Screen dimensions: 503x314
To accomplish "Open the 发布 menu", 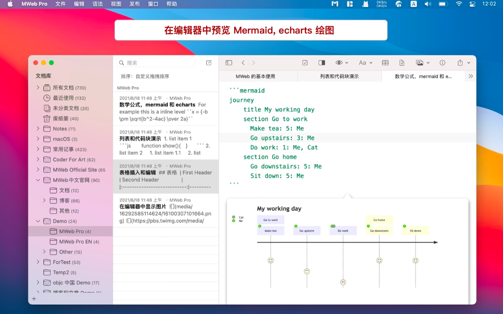I will coord(134,4).
